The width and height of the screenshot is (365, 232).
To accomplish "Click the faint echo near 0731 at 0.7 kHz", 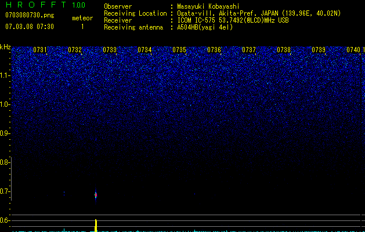I will pyautogui.click(x=64, y=193).
